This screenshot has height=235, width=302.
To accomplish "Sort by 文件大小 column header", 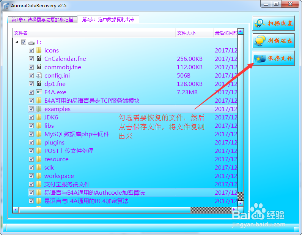I will [194, 33].
